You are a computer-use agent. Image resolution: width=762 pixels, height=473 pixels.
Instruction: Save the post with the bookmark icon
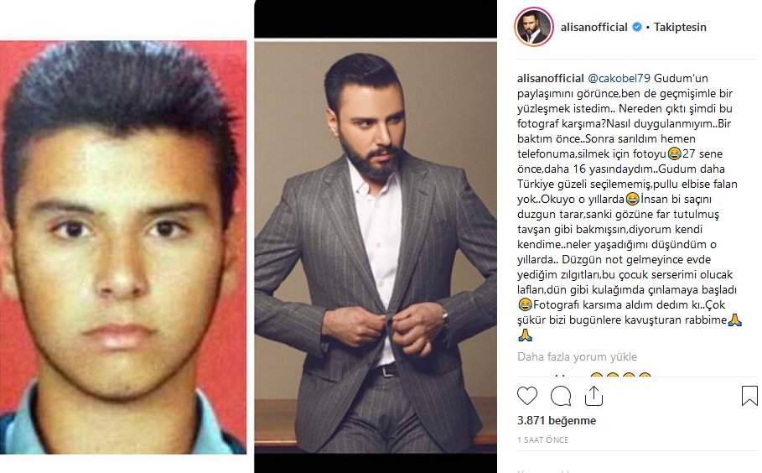click(749, 396)
